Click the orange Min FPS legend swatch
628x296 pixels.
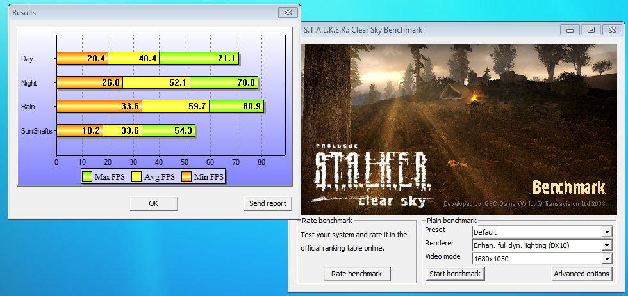click(x=186, y=176)
